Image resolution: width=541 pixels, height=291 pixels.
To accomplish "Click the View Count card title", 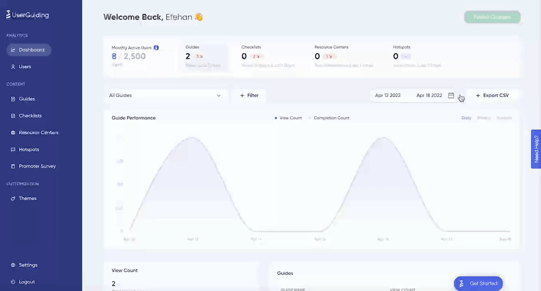I will pyautogui.click(x=125, y=270).
